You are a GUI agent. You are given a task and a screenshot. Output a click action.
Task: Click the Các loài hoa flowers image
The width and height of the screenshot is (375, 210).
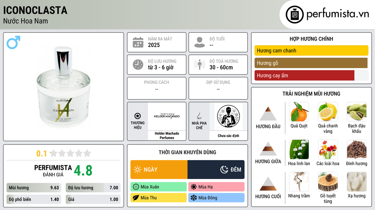click(328, 149)
